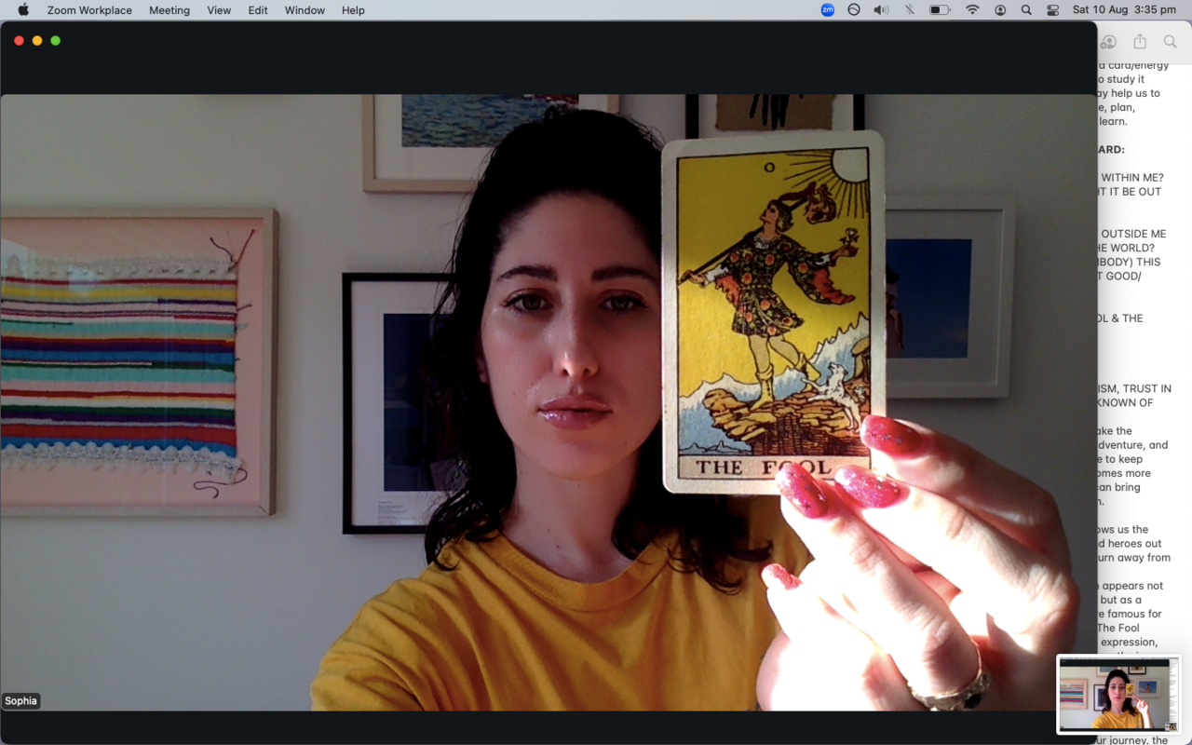Open the Edit menu

pyautogui.click(x=258, y=10)
